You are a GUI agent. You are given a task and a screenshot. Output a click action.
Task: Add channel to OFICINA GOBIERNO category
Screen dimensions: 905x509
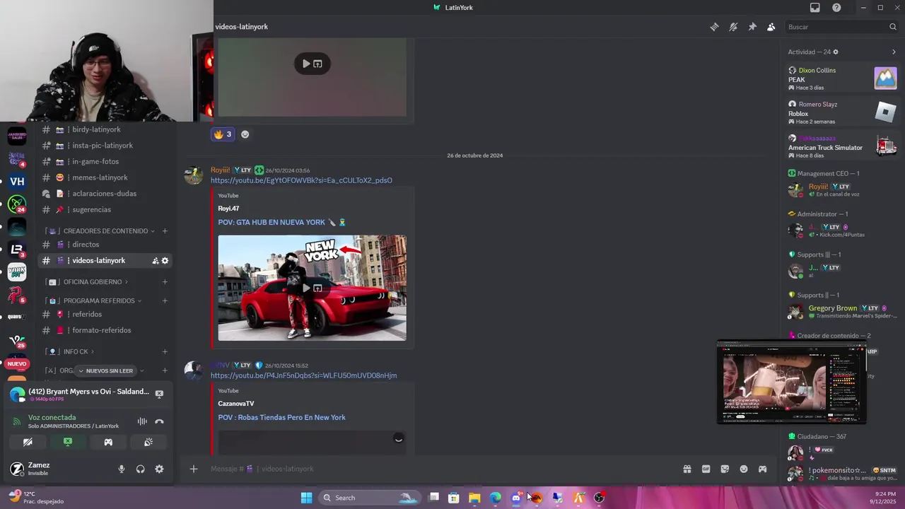coord(165,282)
